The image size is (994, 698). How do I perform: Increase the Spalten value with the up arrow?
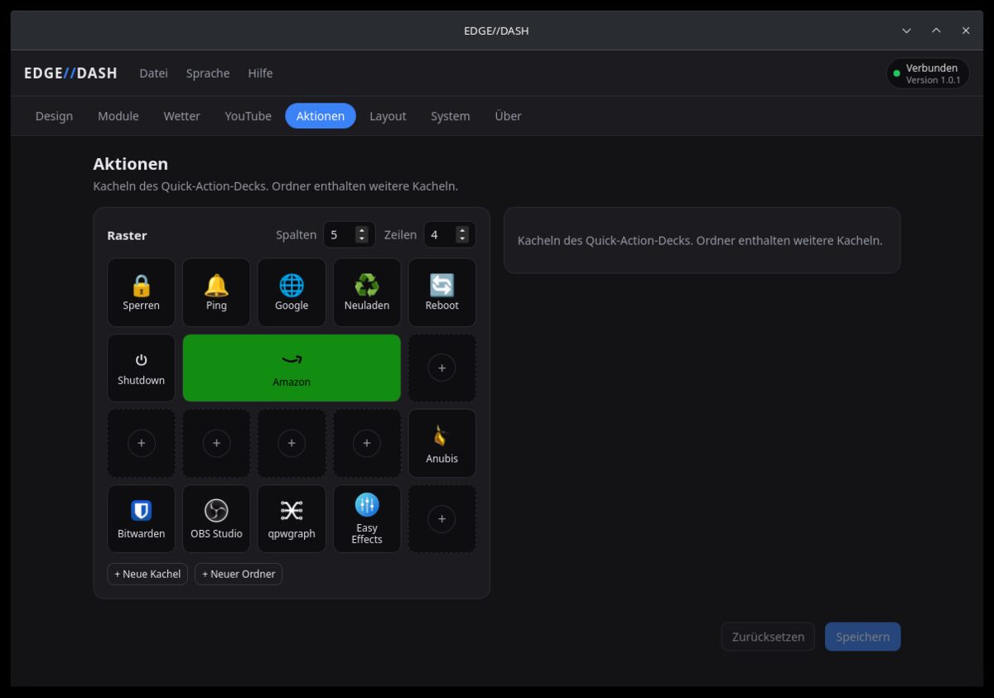click(x=361, y=230)
